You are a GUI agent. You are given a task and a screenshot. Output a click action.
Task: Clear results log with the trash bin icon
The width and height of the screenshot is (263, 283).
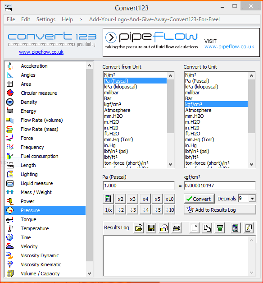[220, 228]
